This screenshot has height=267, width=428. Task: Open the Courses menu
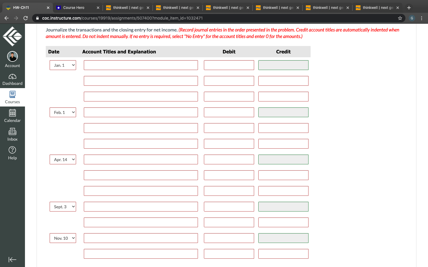[12, 97]
